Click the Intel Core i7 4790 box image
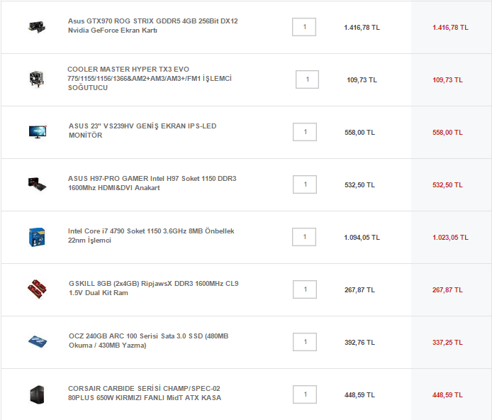The width and height of the screenshot is (492, 420). 37,236
